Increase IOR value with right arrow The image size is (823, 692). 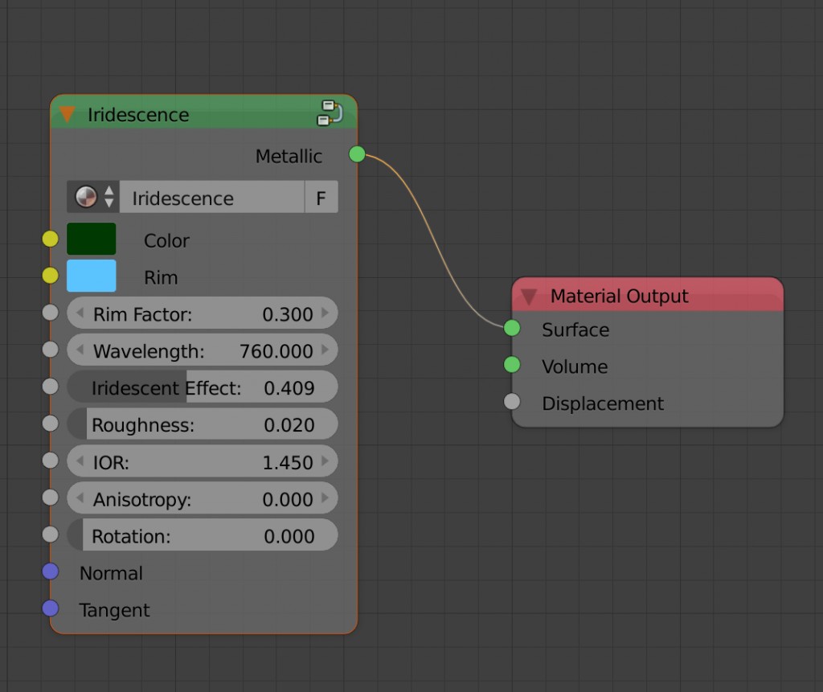coord(326,461)
